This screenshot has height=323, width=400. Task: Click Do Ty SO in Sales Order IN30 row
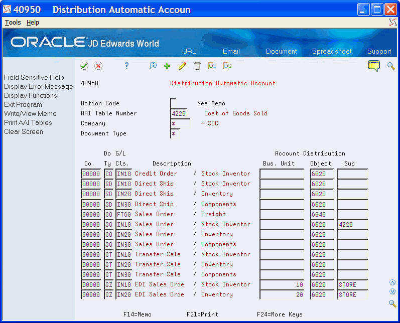coord(109,244)
